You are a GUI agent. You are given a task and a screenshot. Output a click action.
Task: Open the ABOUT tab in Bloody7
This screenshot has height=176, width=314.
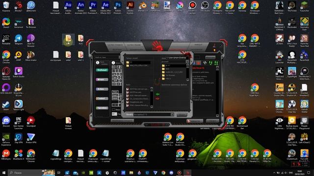click(x=198, y=45)
